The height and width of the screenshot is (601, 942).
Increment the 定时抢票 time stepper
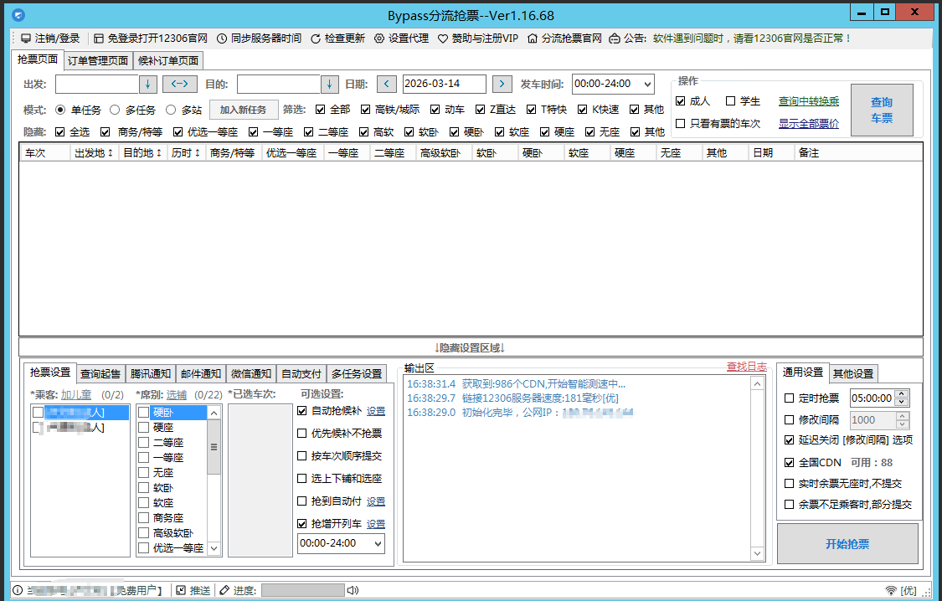pyautogui.click(x=903, y=393)
